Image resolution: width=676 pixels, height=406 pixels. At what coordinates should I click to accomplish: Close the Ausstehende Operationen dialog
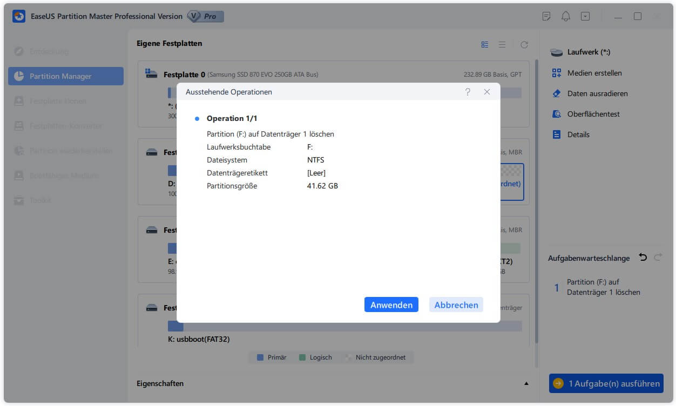[x=487, y=92]
